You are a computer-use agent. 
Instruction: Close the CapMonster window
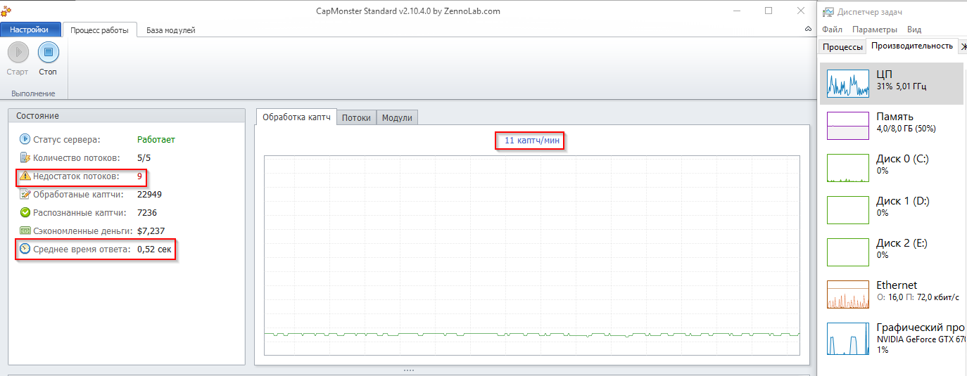tap(801, 11)
